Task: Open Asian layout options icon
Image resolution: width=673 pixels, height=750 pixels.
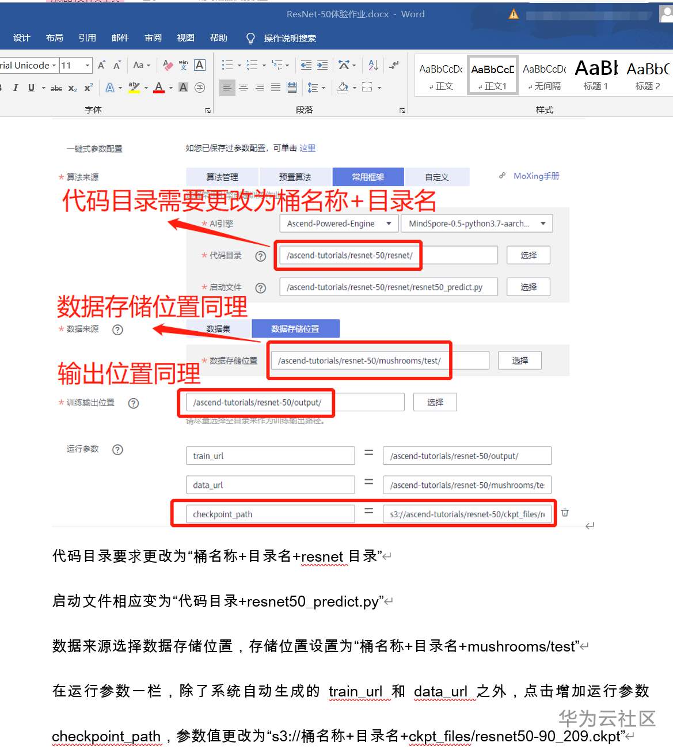Action: [x=344, y=65]
